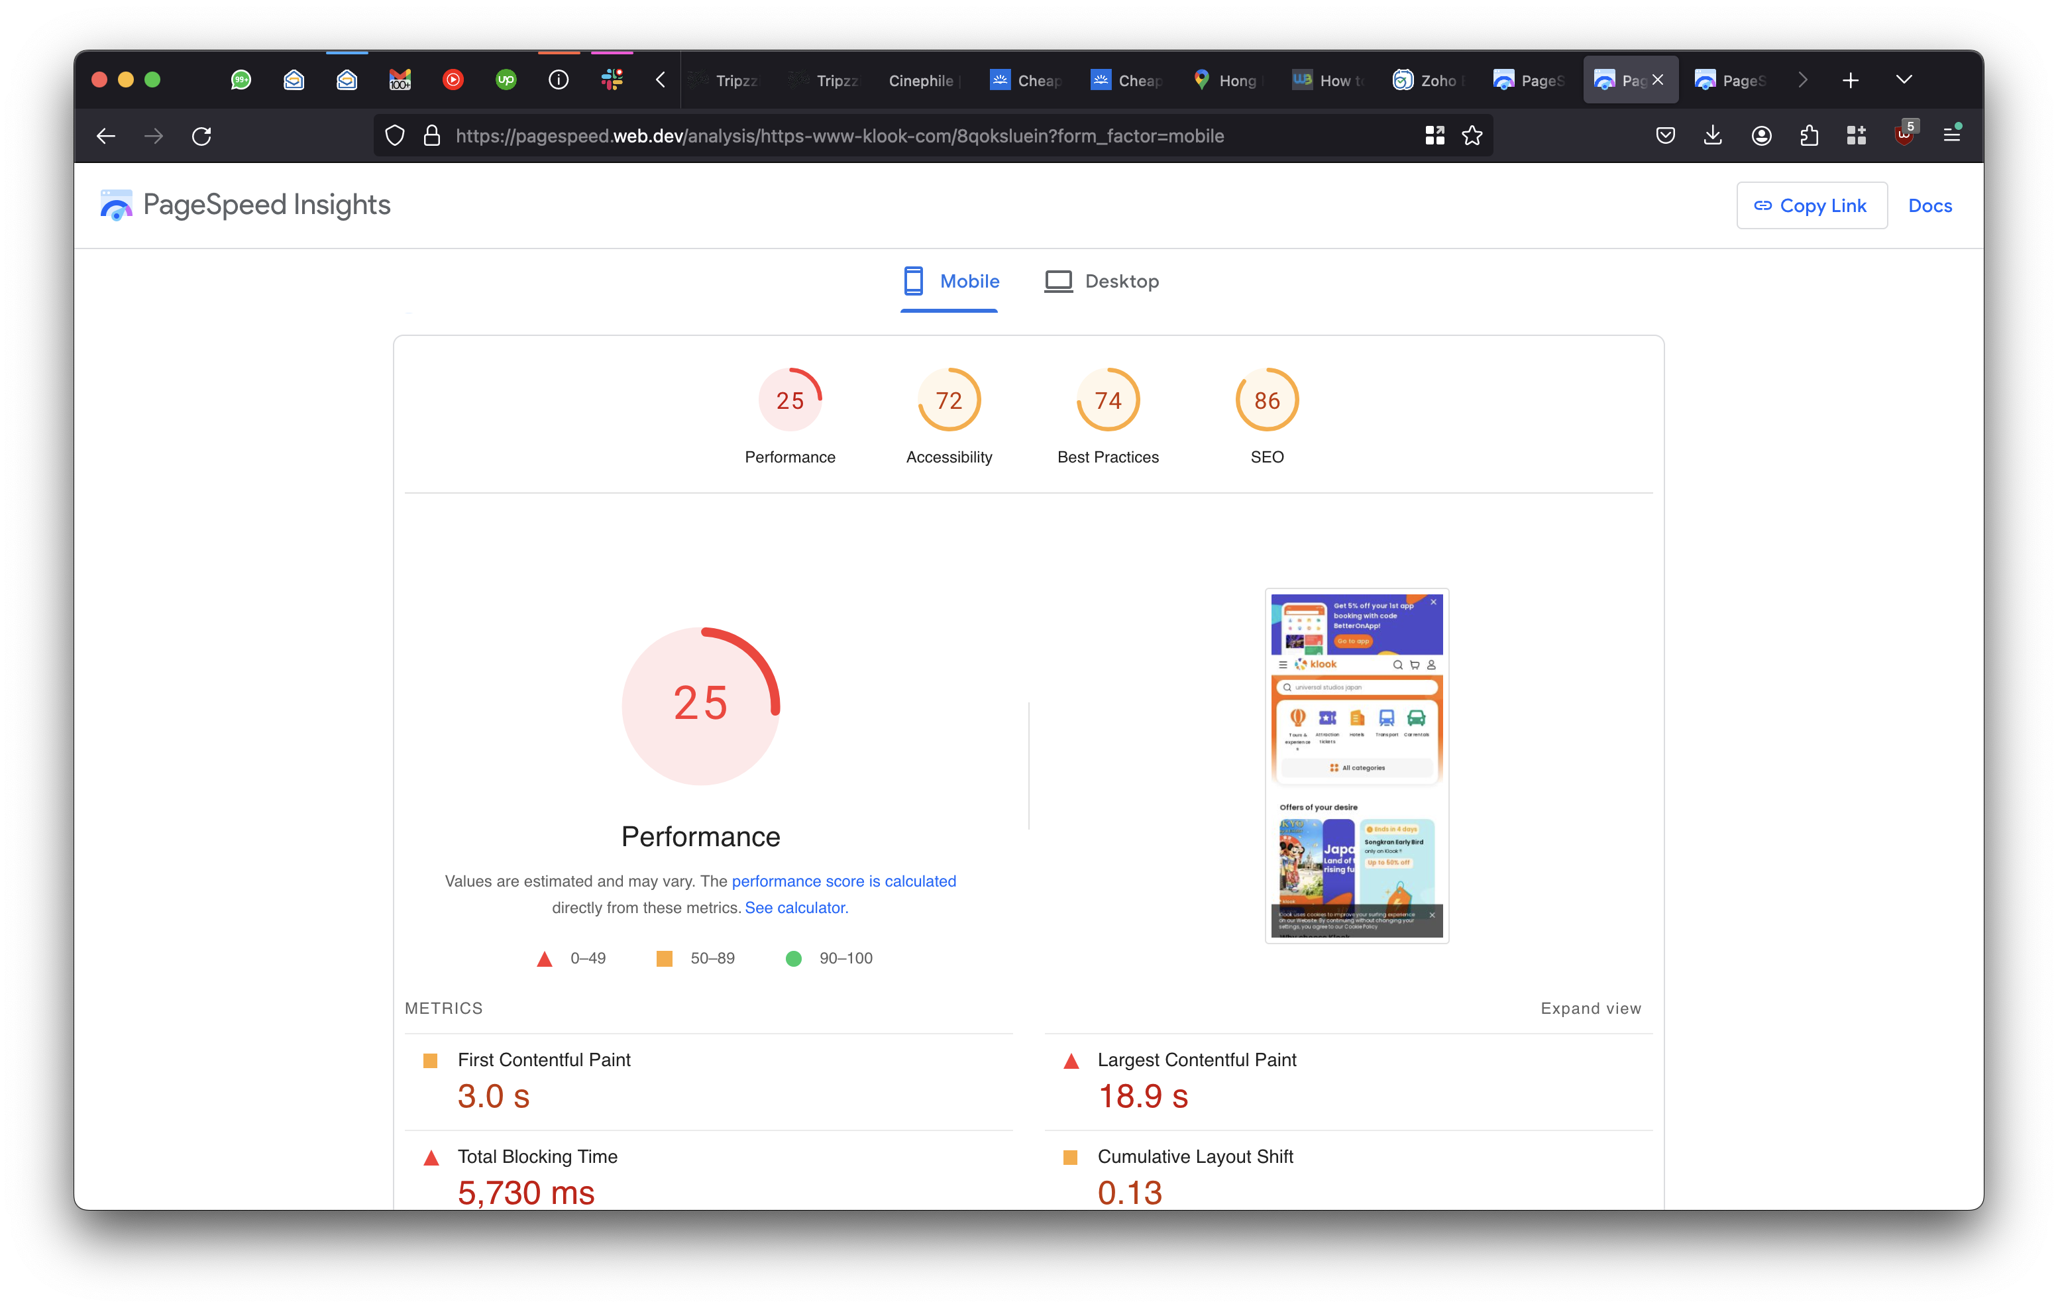
Task: Click the Accessibility score gauge 72
Action: point(949,400)
